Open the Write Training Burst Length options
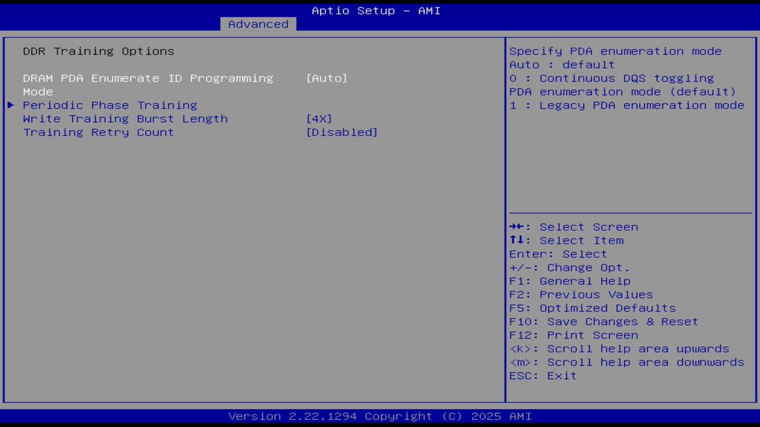 (319, 119)
